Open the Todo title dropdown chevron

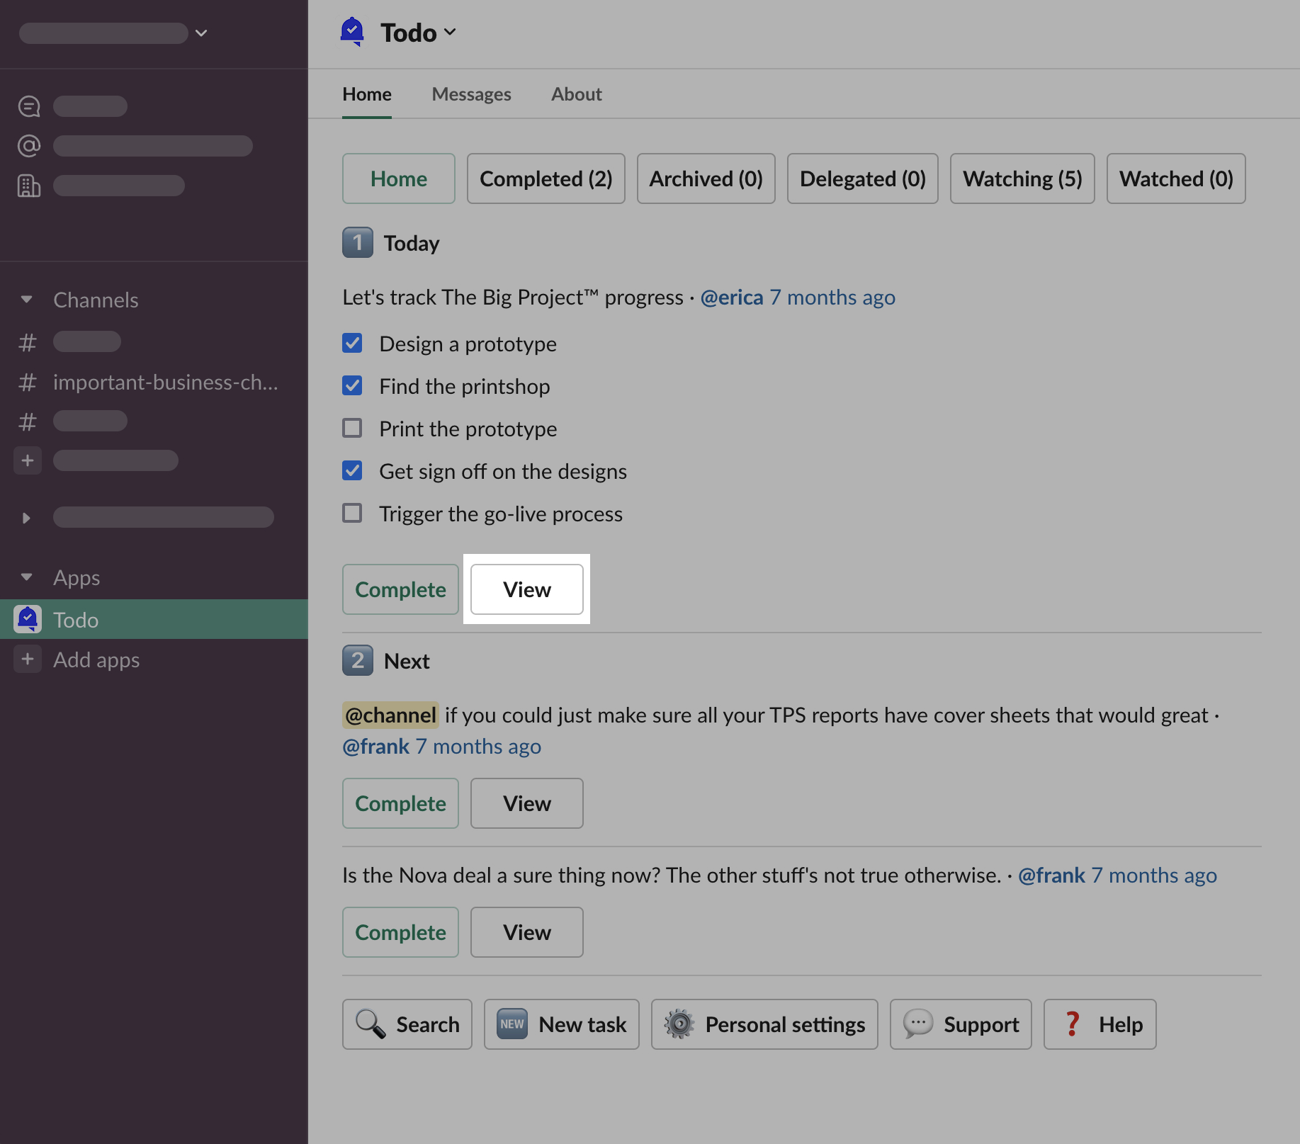tap(450, 33)
